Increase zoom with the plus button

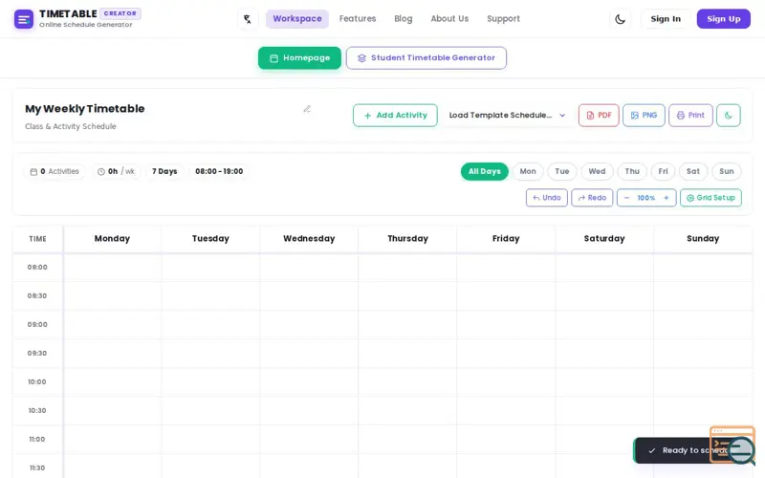(666, 198)
